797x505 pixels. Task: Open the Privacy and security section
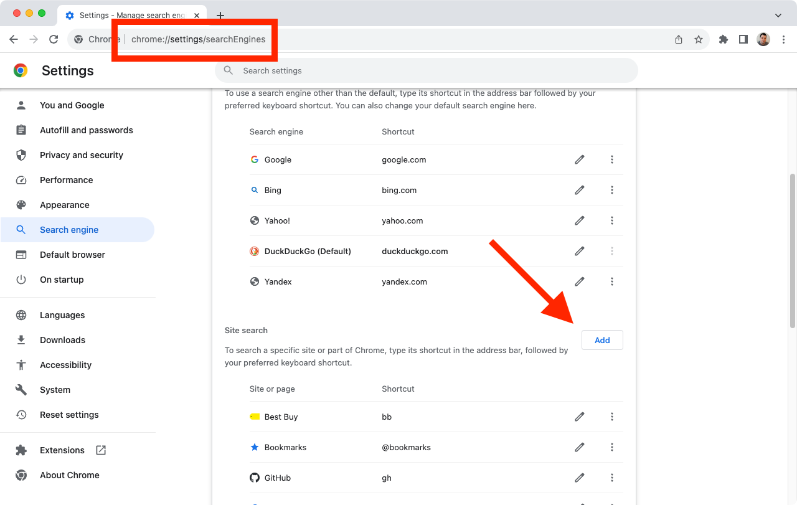(x=81, y=155)
